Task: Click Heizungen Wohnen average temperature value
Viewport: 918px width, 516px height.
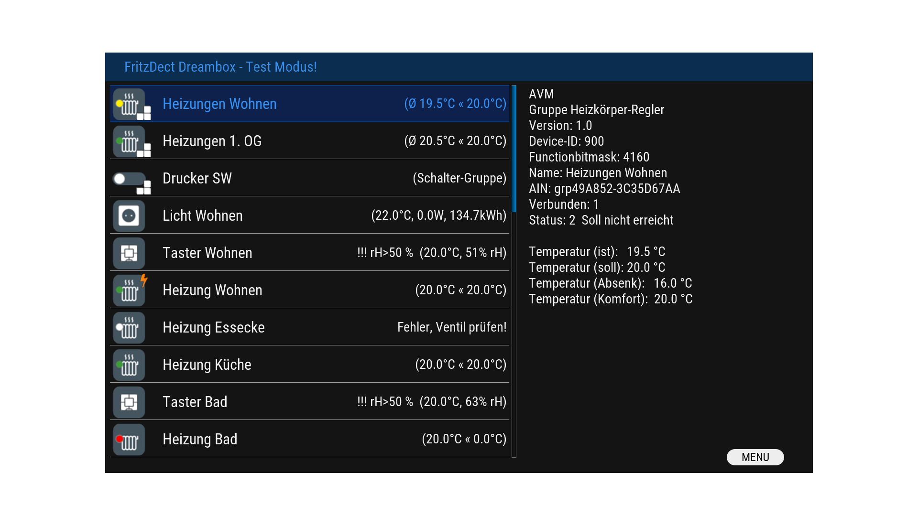Action: [x=455, y=104]
